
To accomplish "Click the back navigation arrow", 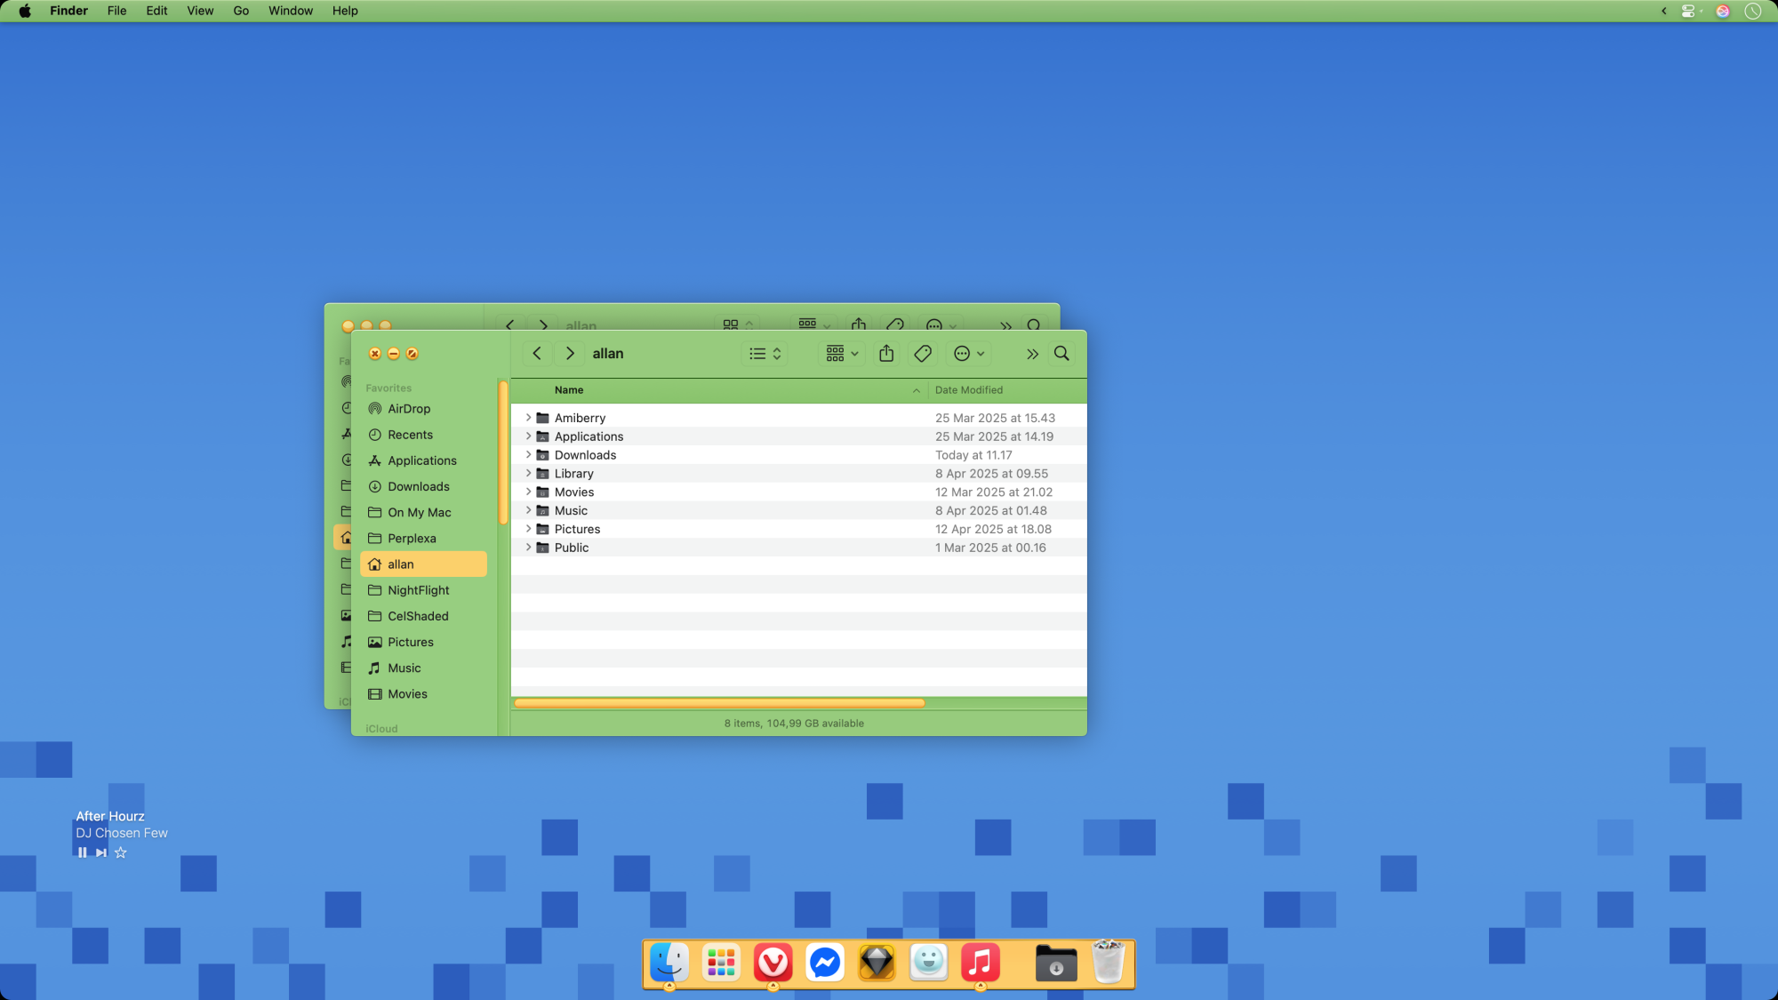I will (537, 354).
